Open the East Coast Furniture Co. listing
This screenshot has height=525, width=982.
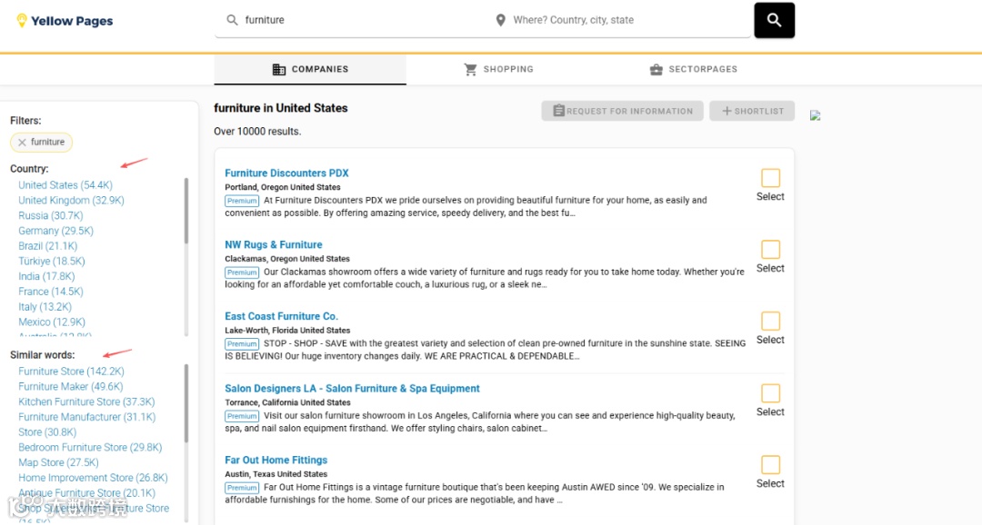coord(281,317)
